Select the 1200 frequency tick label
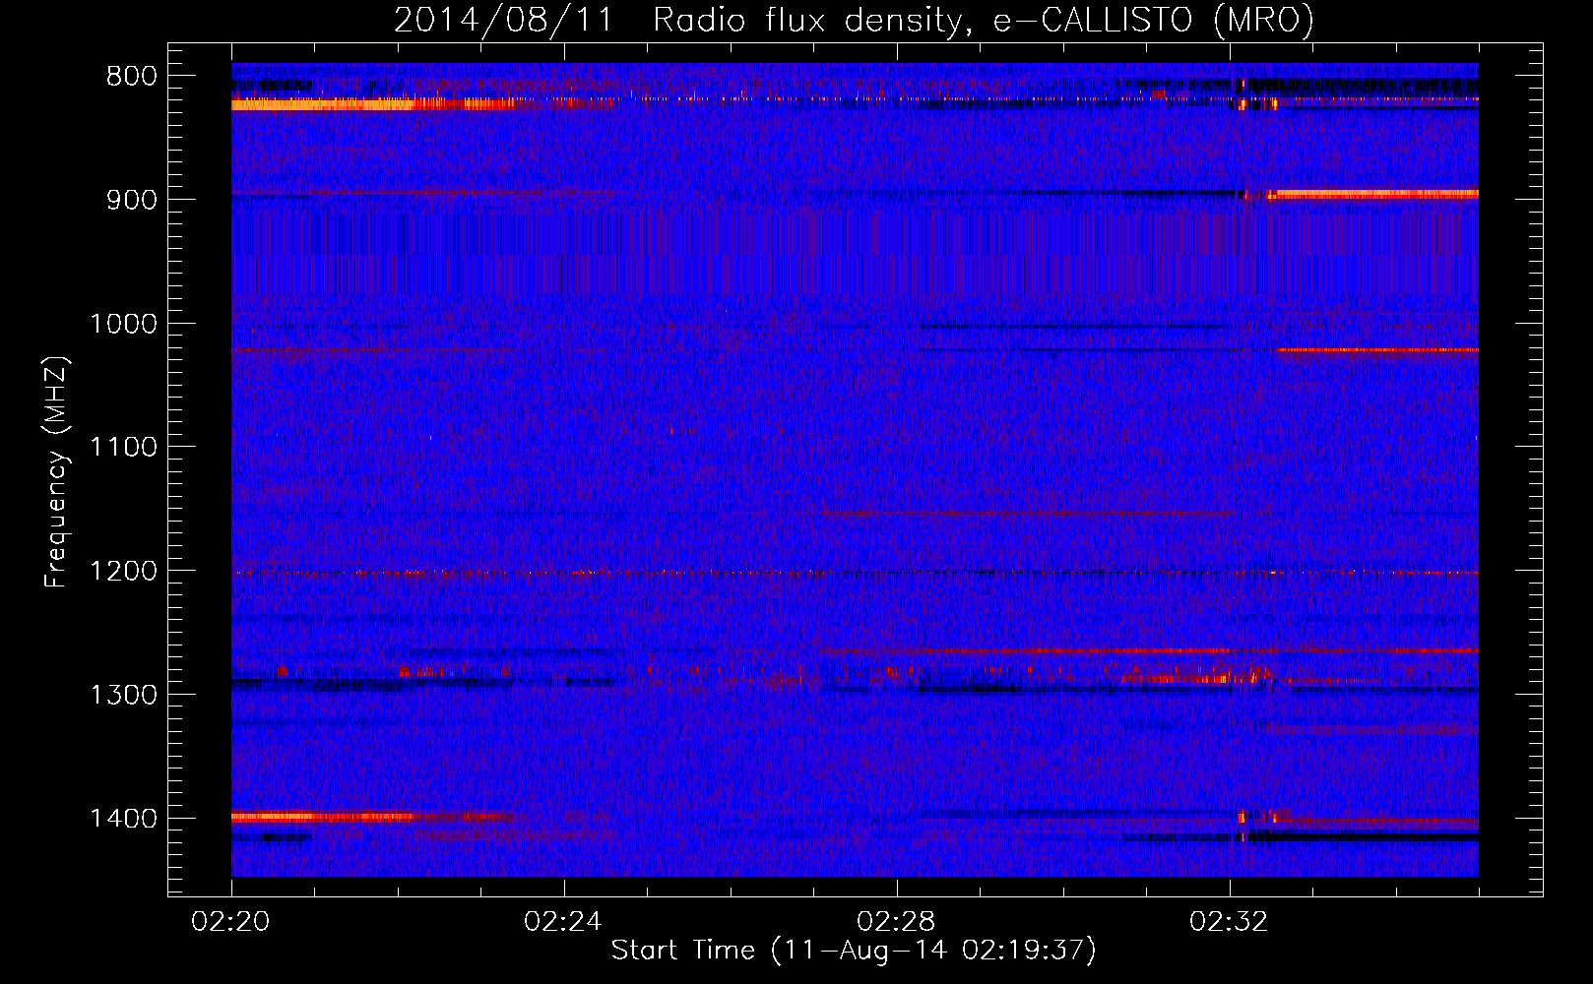The height and width of the screenshot is (984, 1593). coord(123,572)
